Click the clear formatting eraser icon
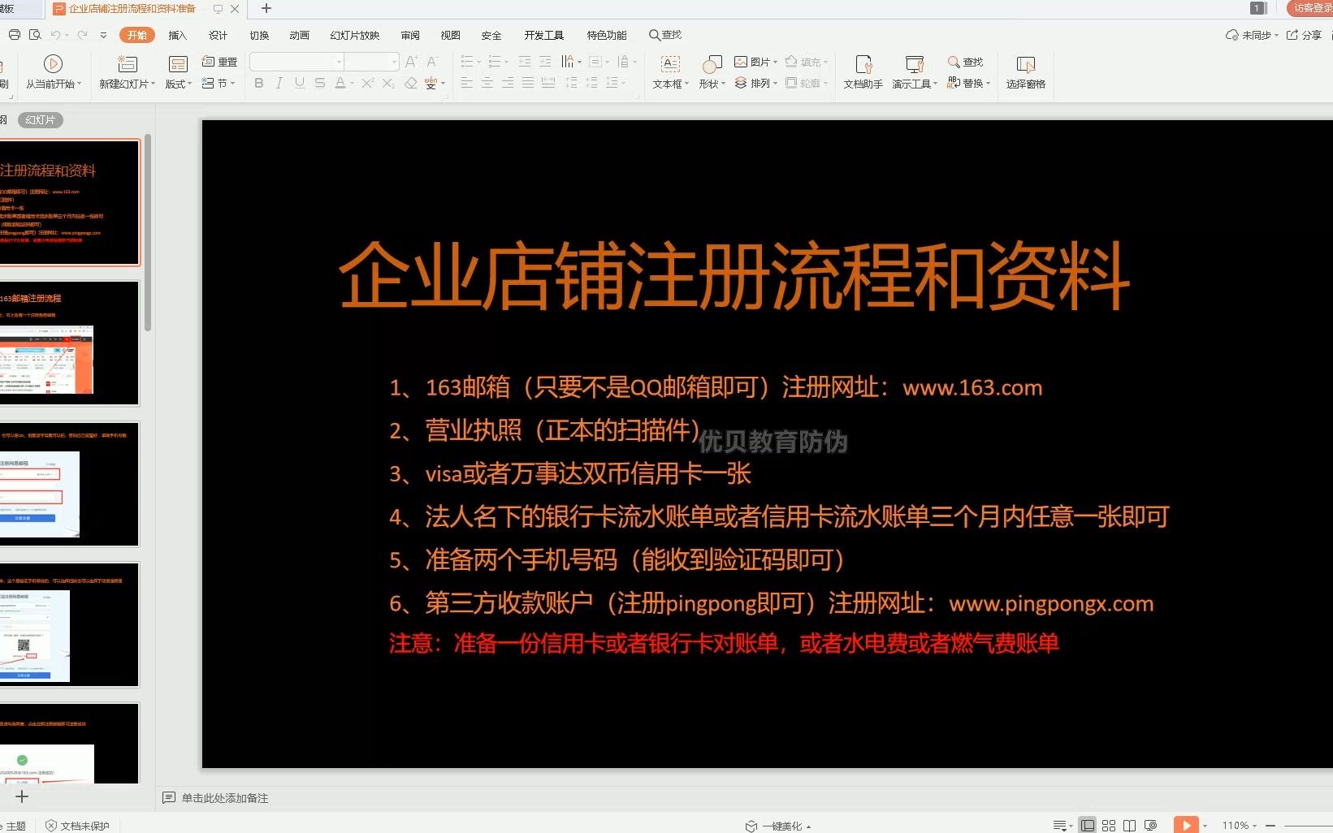Screen dimensions: 1333x833 click(410, 83)
